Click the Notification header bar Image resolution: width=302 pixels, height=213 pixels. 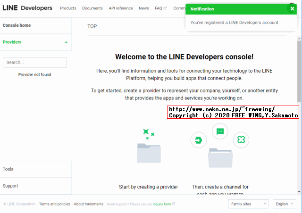(x=241, y=9)
